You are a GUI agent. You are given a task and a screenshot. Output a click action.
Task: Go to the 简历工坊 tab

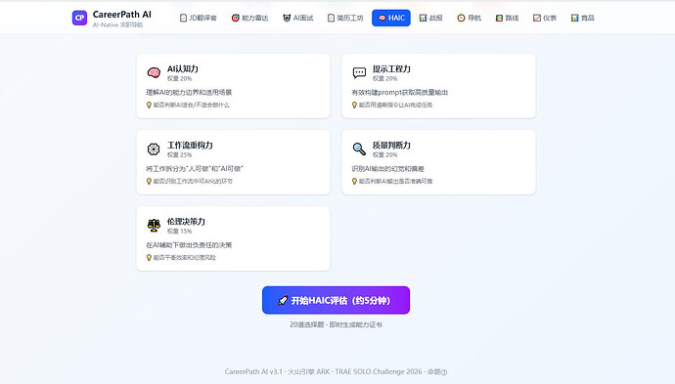[345, 18]
